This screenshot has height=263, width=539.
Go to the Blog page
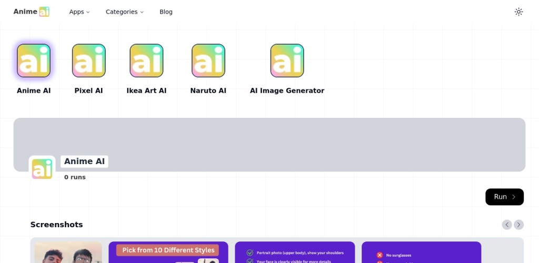166,12
